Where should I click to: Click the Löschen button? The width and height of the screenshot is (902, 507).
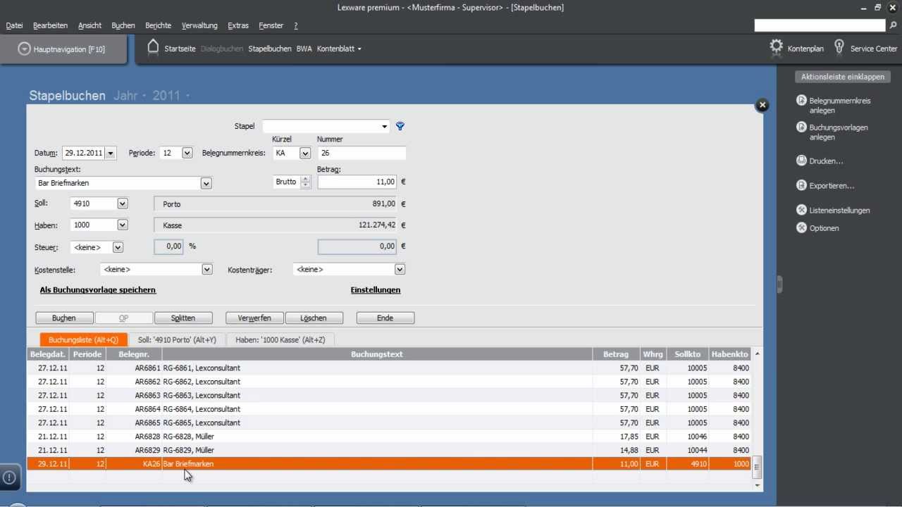point(314,318)
